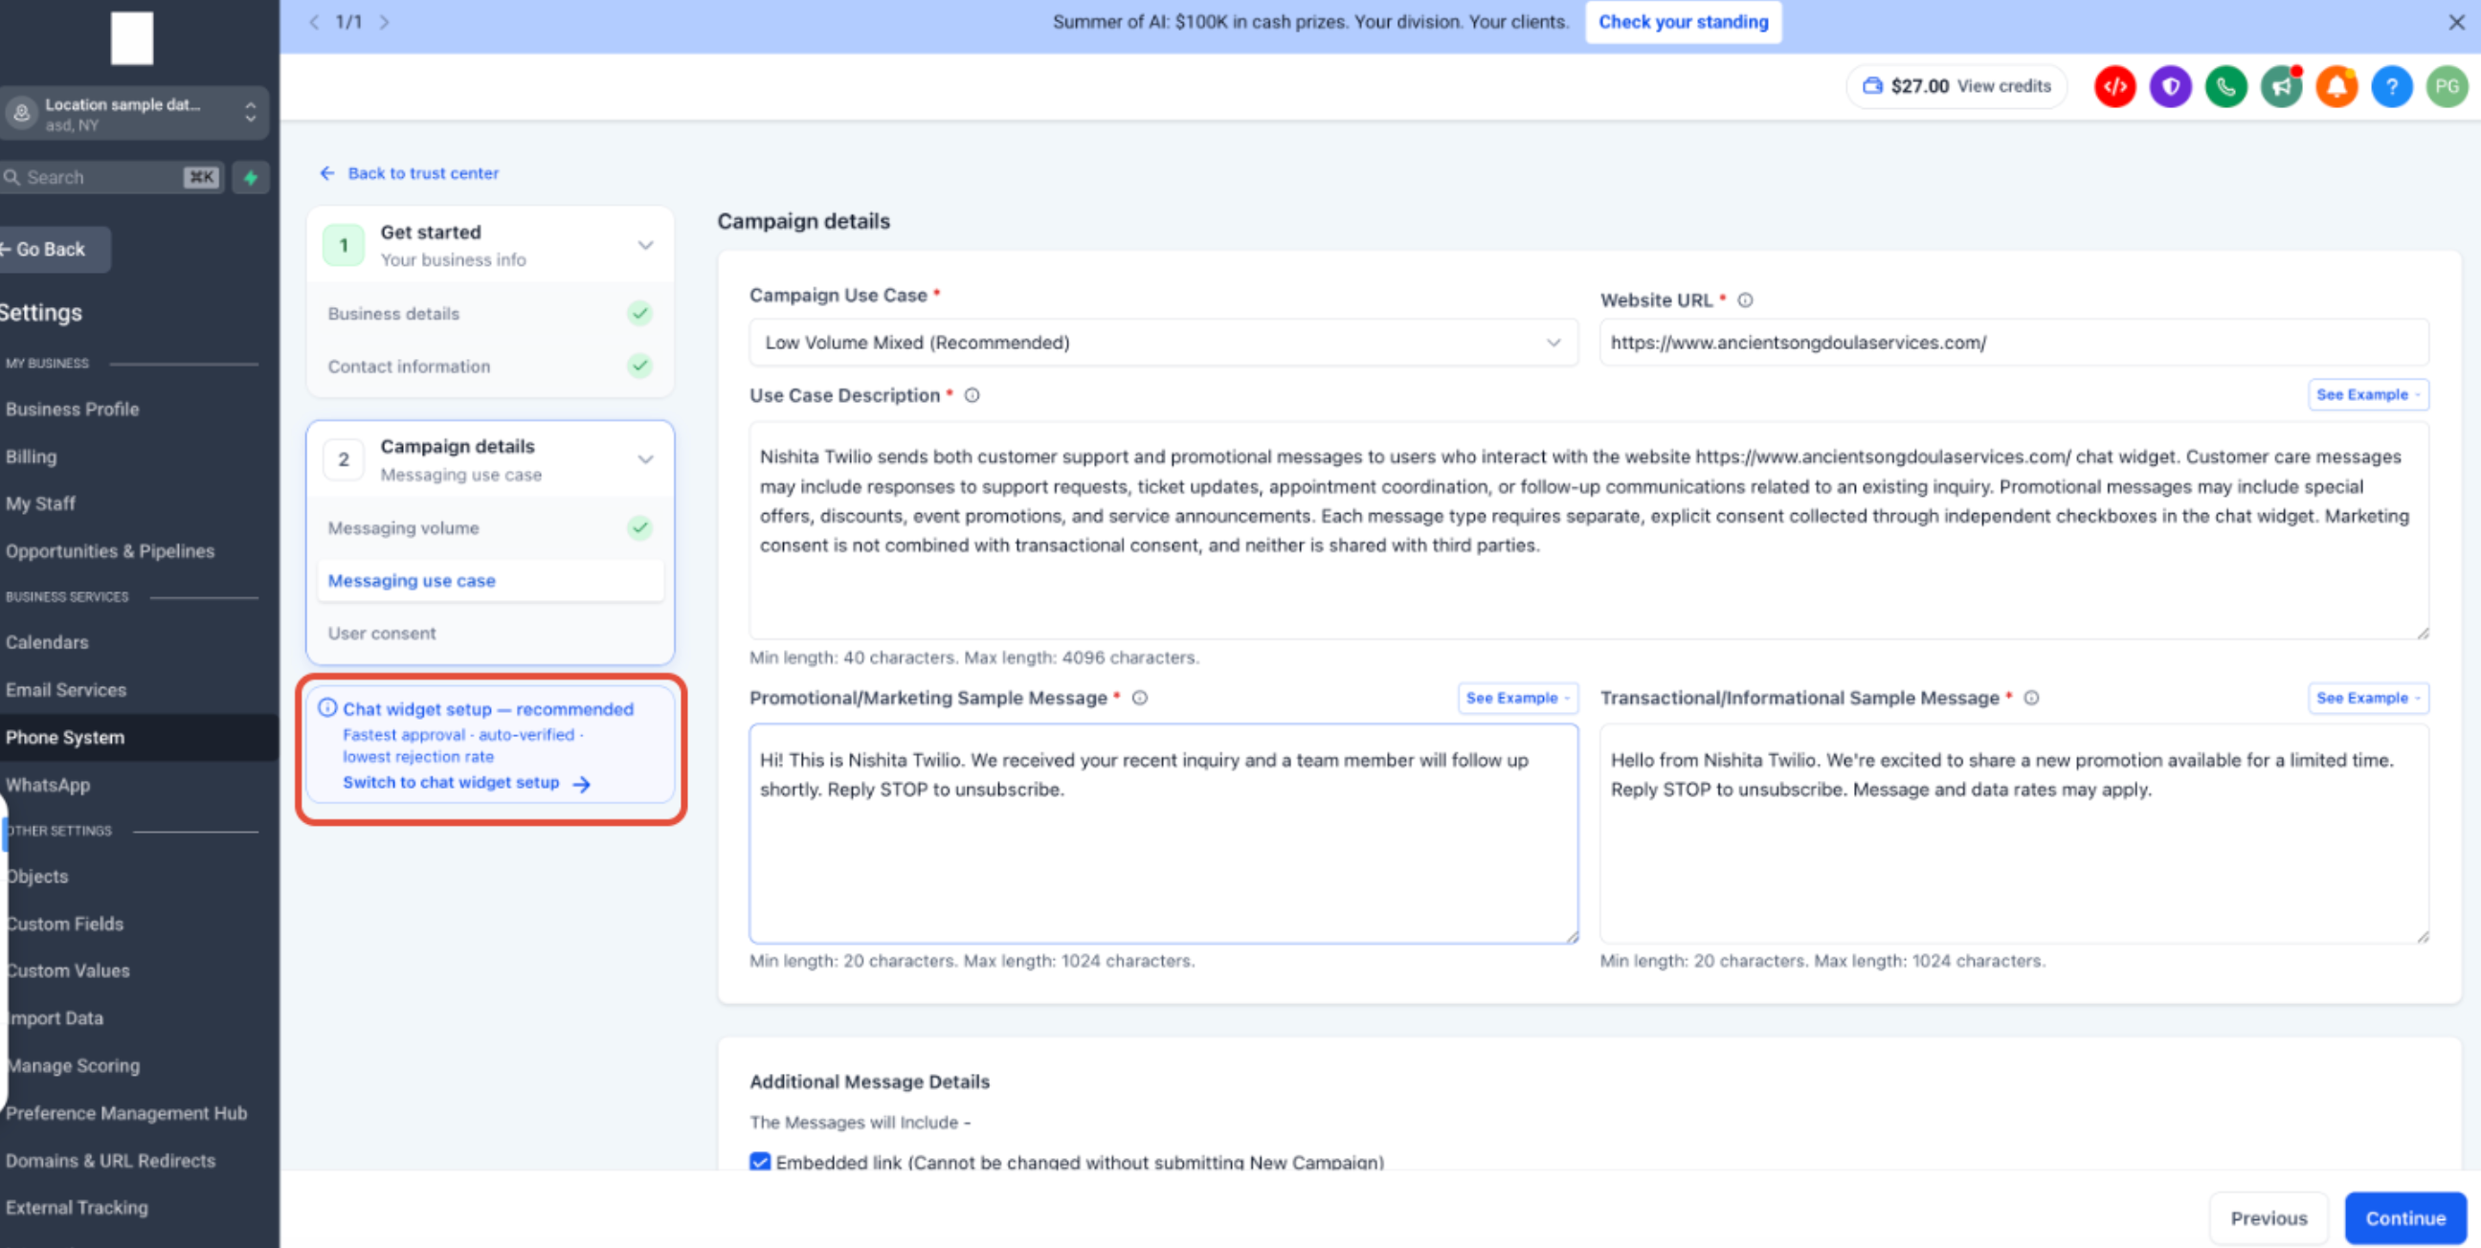Click Switch to chat widget setup
Screen dimensions: 2481x1248
pyautogui.click(x=466, y=783)
